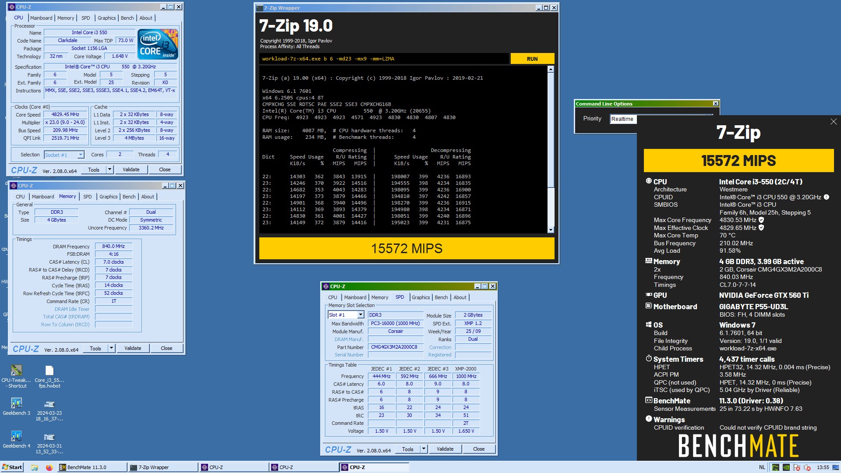Click the Warnings exclamation icon
This screenshot has width=841, height=473.
coord(649,419)
